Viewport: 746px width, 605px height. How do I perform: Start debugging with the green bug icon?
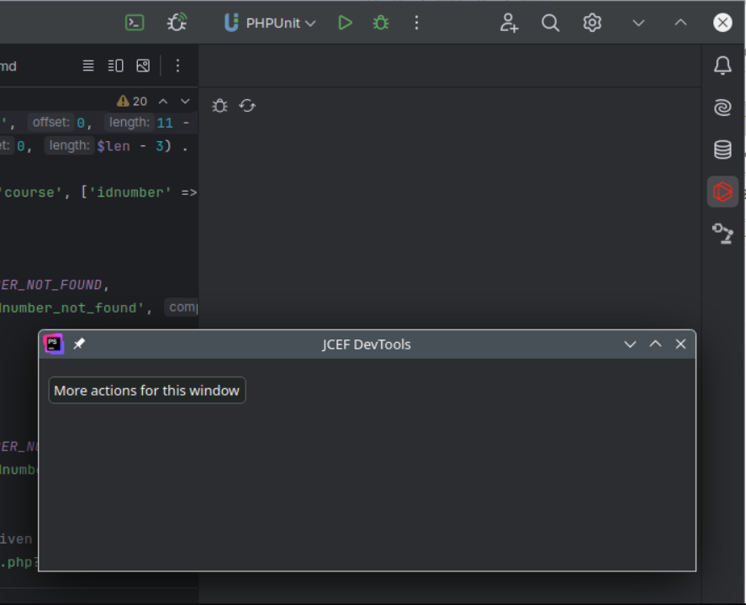(381, 23)
